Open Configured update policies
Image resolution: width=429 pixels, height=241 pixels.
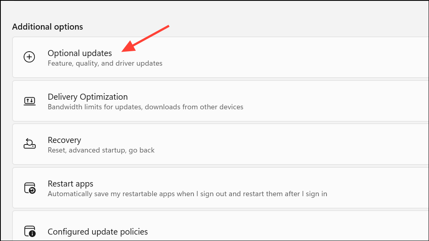point(98,232)
